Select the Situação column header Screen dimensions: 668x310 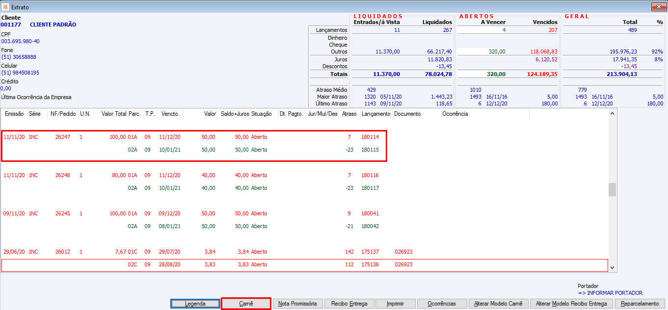261,114
